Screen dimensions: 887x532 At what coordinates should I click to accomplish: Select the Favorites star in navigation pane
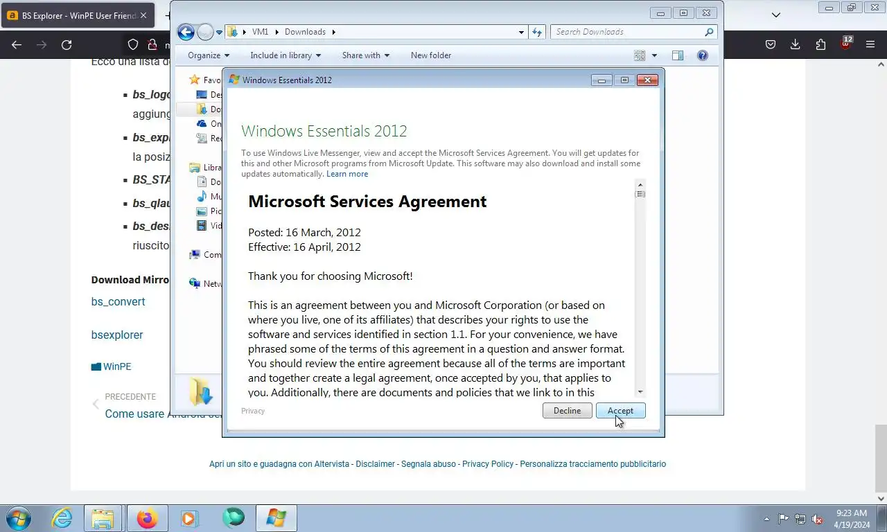pyautogui.click(x=195, y=80)
